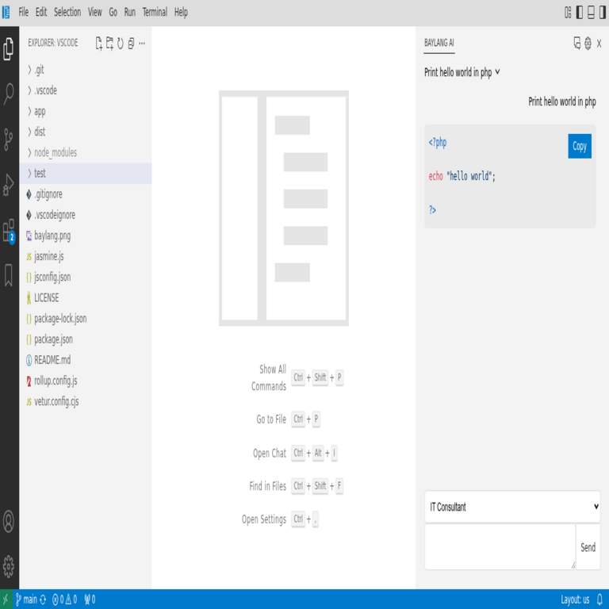This screenshot has height=609, width=609.
Task: Copy the PHP code snippet
Action: (x=580, y=146)
